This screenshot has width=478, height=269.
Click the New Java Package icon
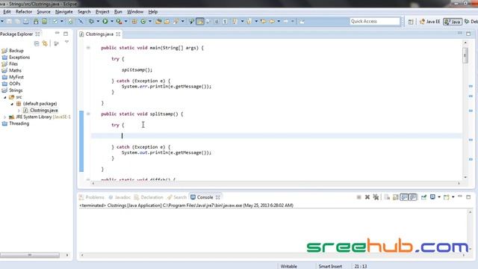click(x=134, y=21)
